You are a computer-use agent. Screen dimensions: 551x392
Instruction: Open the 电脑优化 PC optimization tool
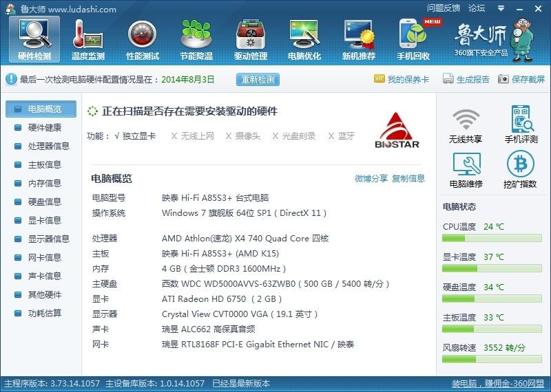point(304,40)
